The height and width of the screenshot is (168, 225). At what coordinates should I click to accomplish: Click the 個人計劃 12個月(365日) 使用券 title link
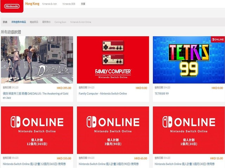[x=34, y=164]
